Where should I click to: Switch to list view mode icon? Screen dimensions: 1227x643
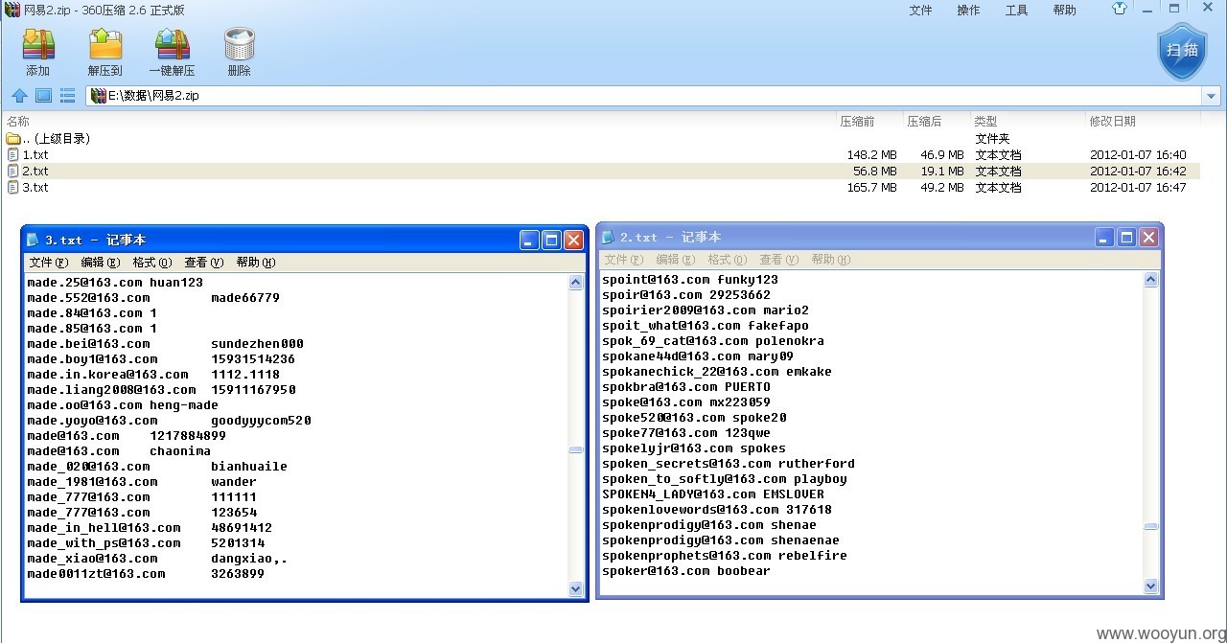coord(67,96)
